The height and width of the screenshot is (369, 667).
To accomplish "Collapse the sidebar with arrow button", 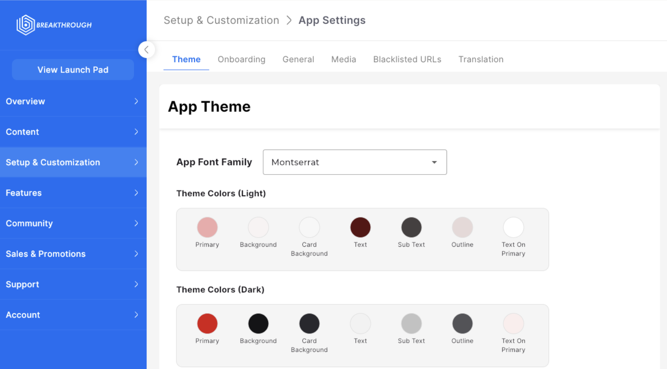I will coord(146,50).
